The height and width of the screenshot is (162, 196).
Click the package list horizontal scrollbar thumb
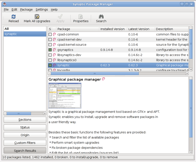pos(95,73)
